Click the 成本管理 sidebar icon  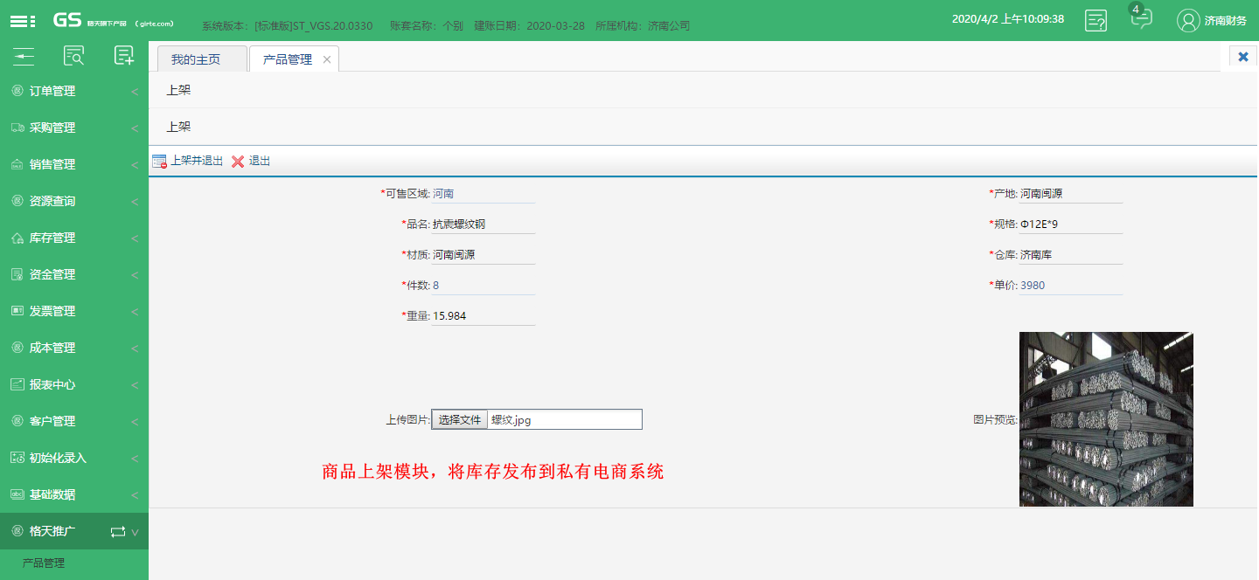[x=17, y=348]
